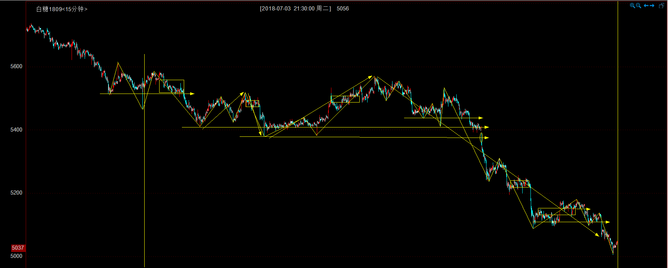
Task: Click the 5000 price axis label
Action: (x=16, y=256)
